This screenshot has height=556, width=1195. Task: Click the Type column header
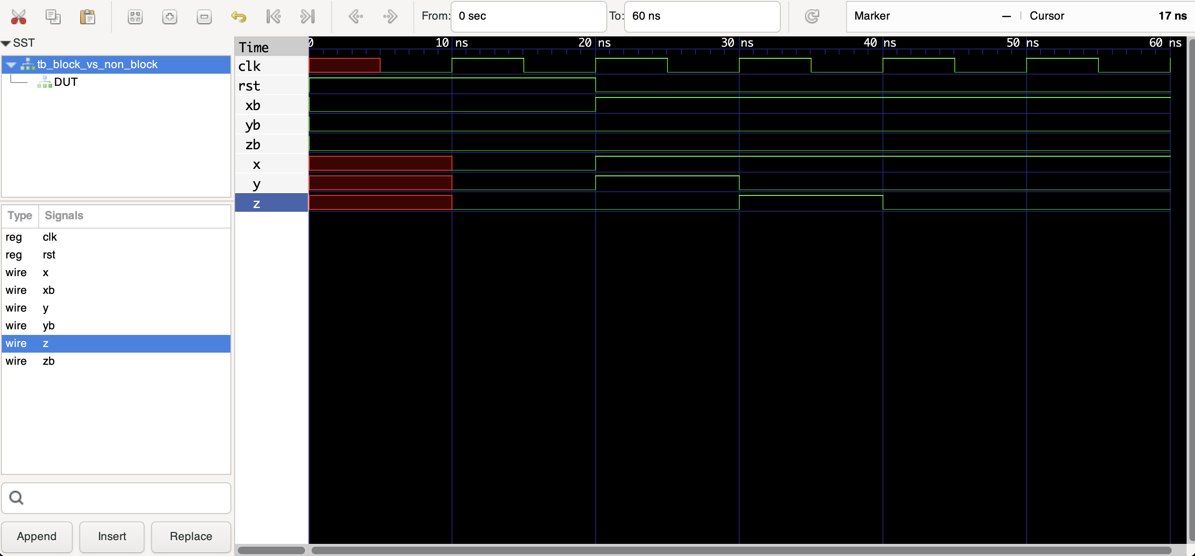click(x=20, y=215)
